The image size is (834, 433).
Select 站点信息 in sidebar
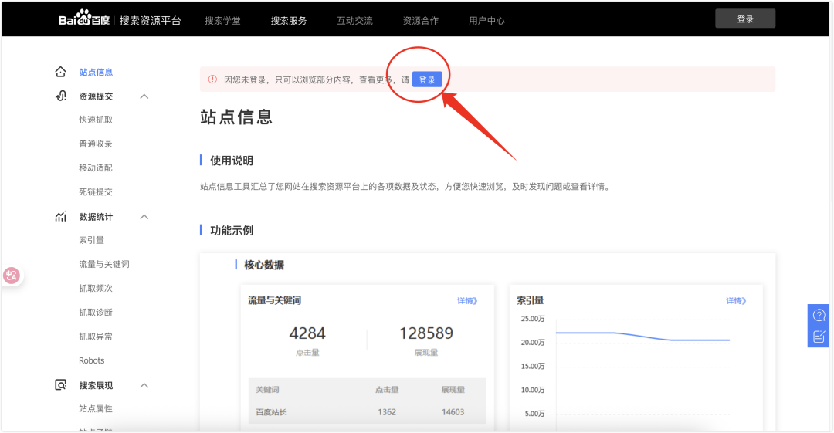[x=96, y=72]
